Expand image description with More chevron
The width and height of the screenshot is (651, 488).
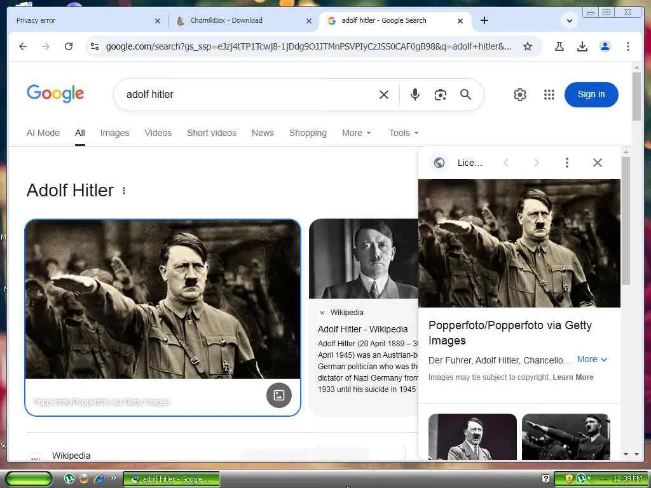(592, 360)
